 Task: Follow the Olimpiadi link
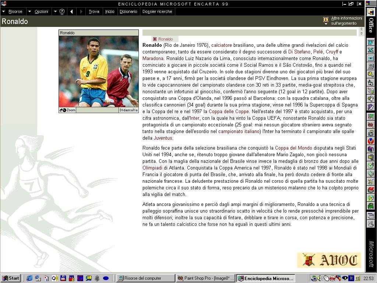[x=152, y=168]
